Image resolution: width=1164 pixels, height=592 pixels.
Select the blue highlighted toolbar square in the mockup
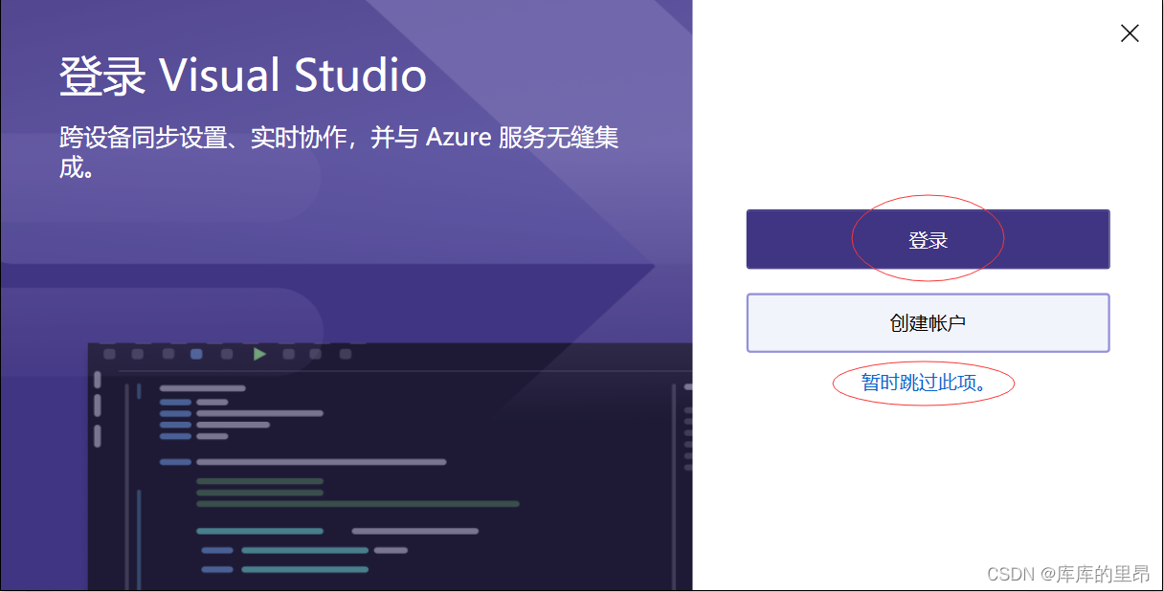(x=196, y=354)
